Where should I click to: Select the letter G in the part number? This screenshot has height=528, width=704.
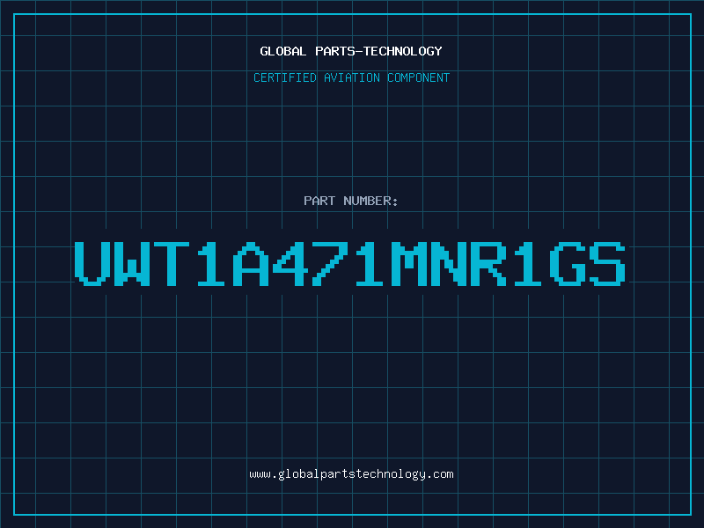point(568,264)
